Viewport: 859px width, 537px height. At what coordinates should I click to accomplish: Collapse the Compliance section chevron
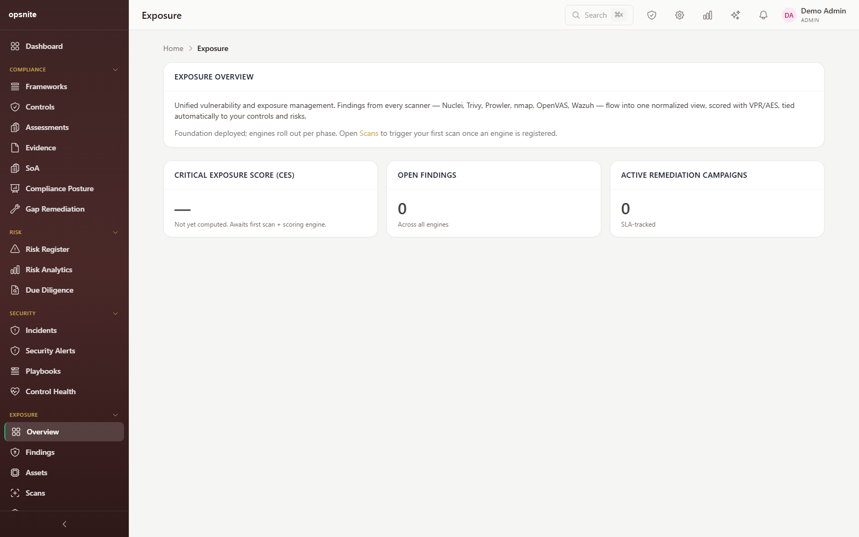coord(115,70)
